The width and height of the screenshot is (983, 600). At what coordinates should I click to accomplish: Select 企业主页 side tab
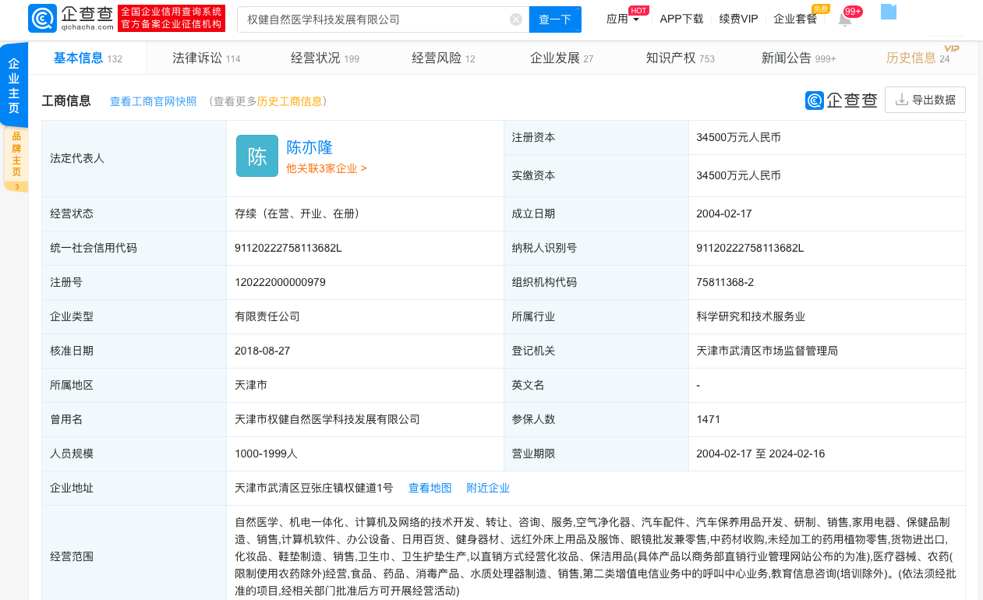pos(14,86)
